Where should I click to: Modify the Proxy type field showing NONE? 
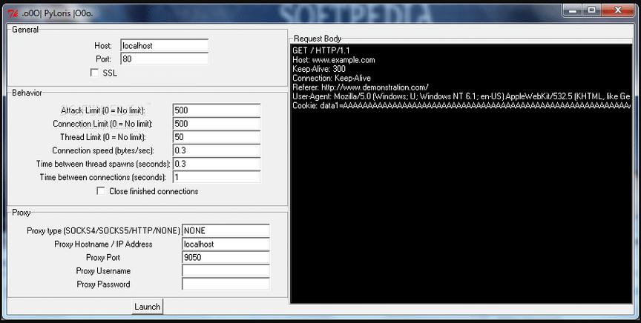pyautogui.click(x=226, y=230)
